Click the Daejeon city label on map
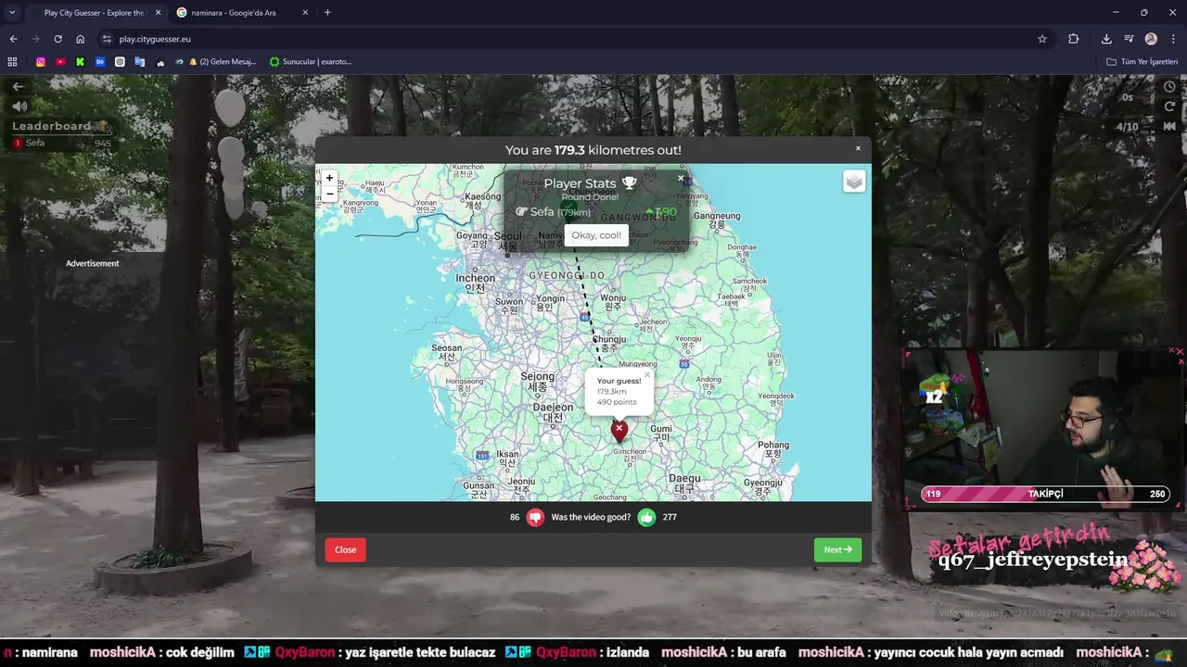The width and height of the screenshot is (1187, 667). point(553,412)
